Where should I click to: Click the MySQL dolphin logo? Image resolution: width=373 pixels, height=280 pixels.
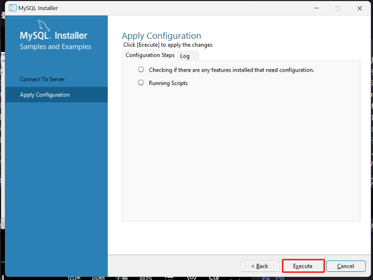44,26
